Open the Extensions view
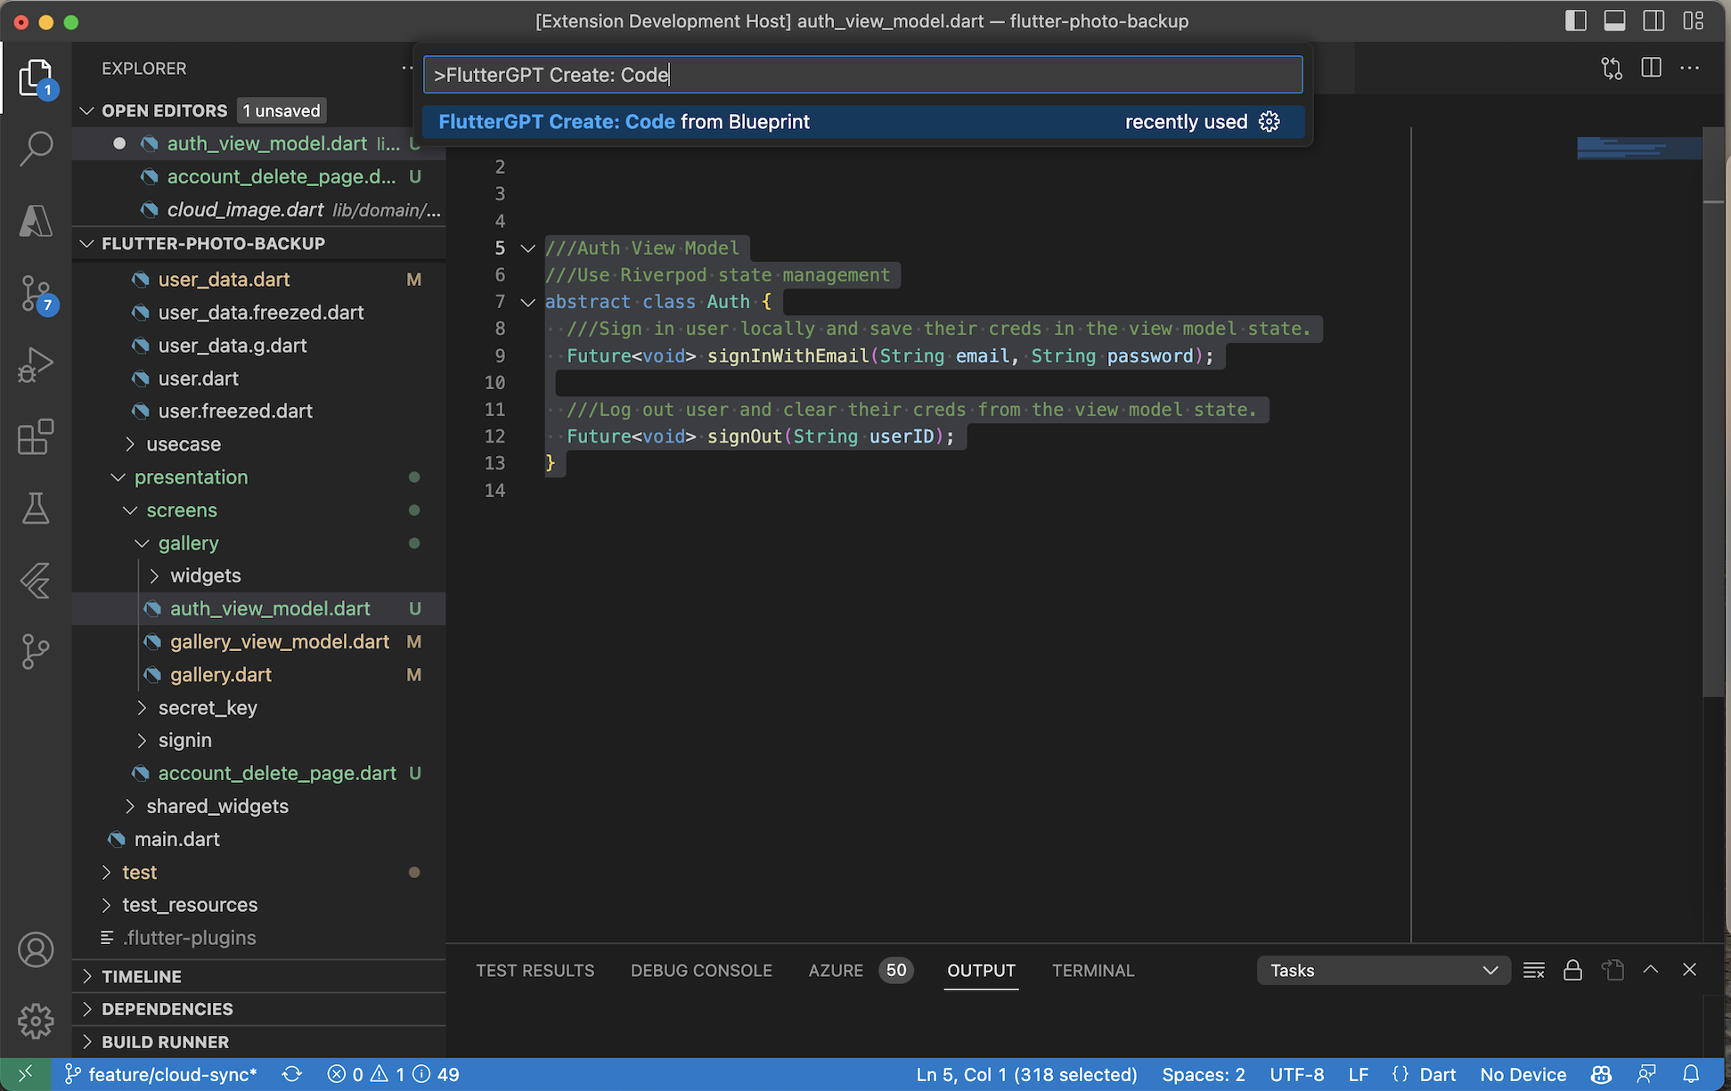1731x1091 pixels. pyautogui.click(x=36, y=436)
